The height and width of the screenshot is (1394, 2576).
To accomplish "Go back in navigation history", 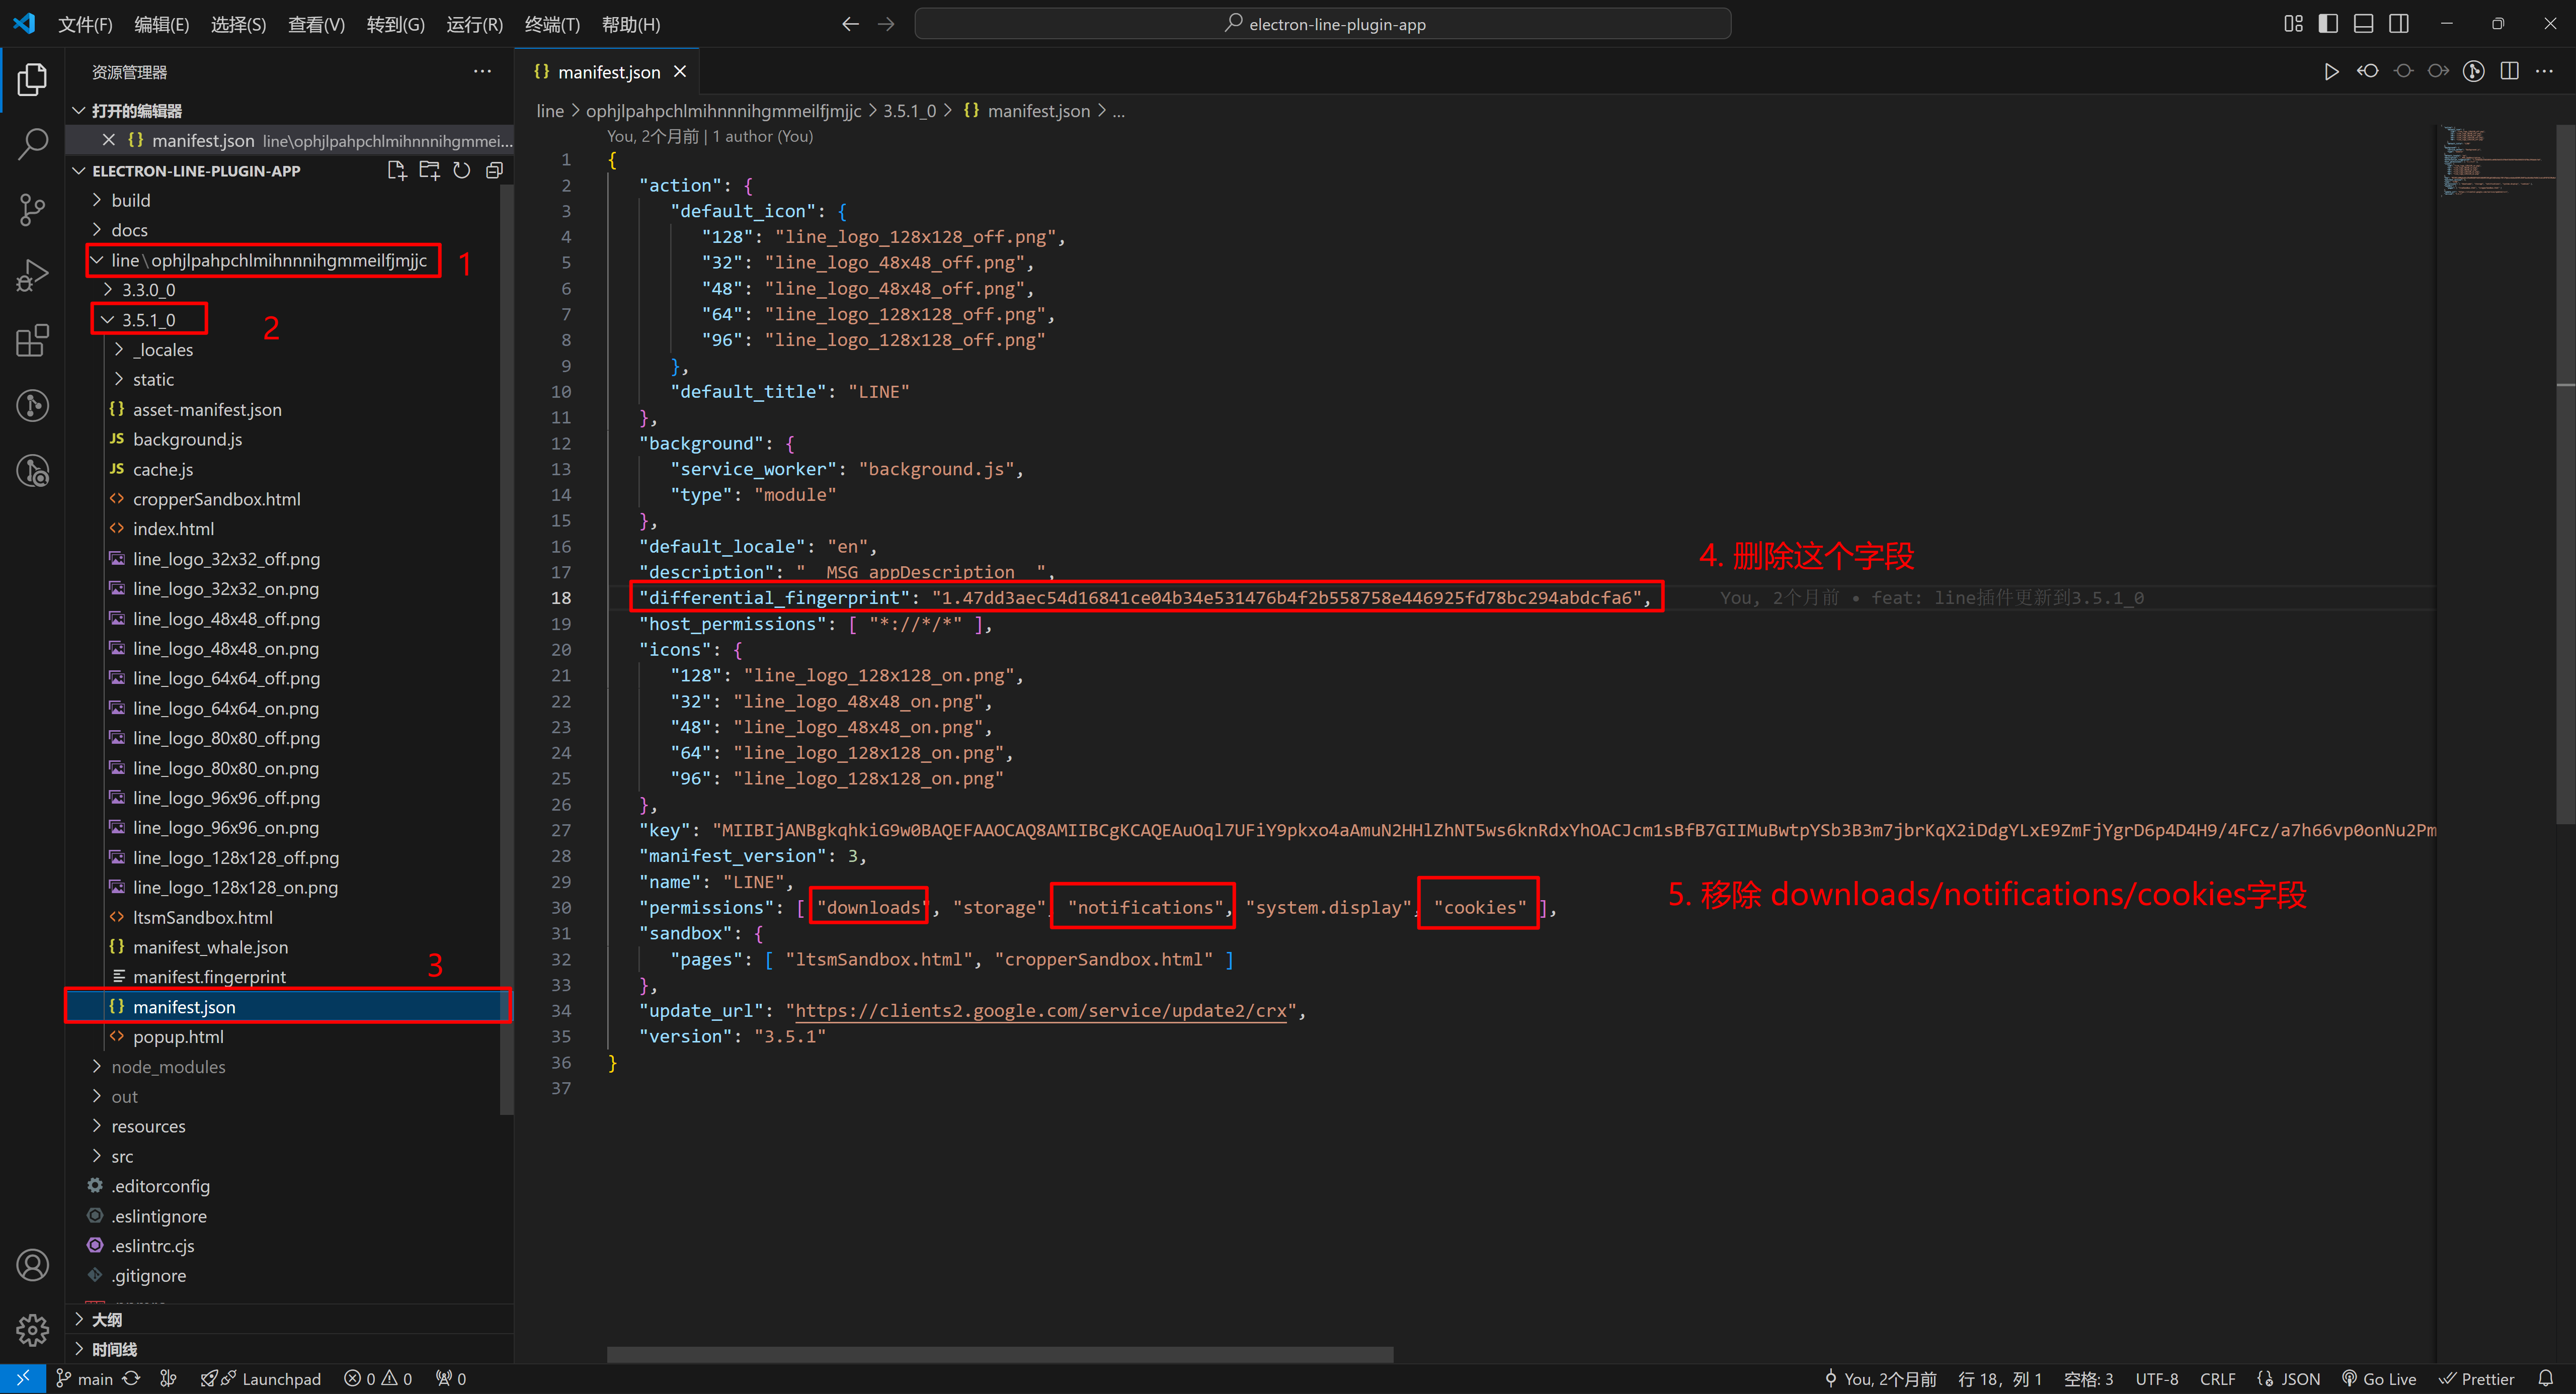I will tap(850, 24).
